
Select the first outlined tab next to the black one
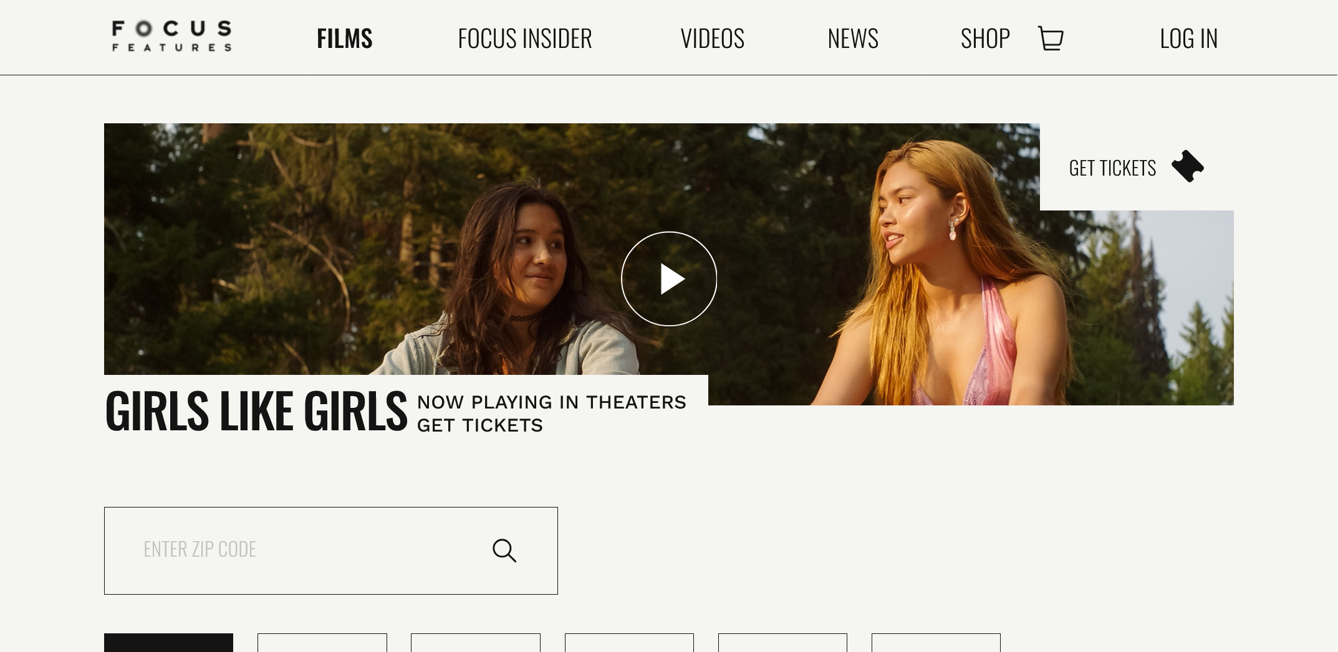pyautogui.click(x=322, y=643)
